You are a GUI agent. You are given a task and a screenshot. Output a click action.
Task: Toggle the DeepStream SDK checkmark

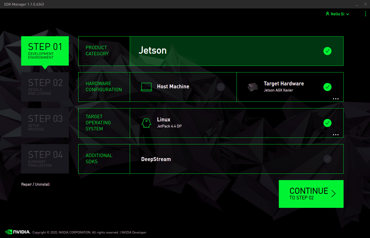click(327, 159)
